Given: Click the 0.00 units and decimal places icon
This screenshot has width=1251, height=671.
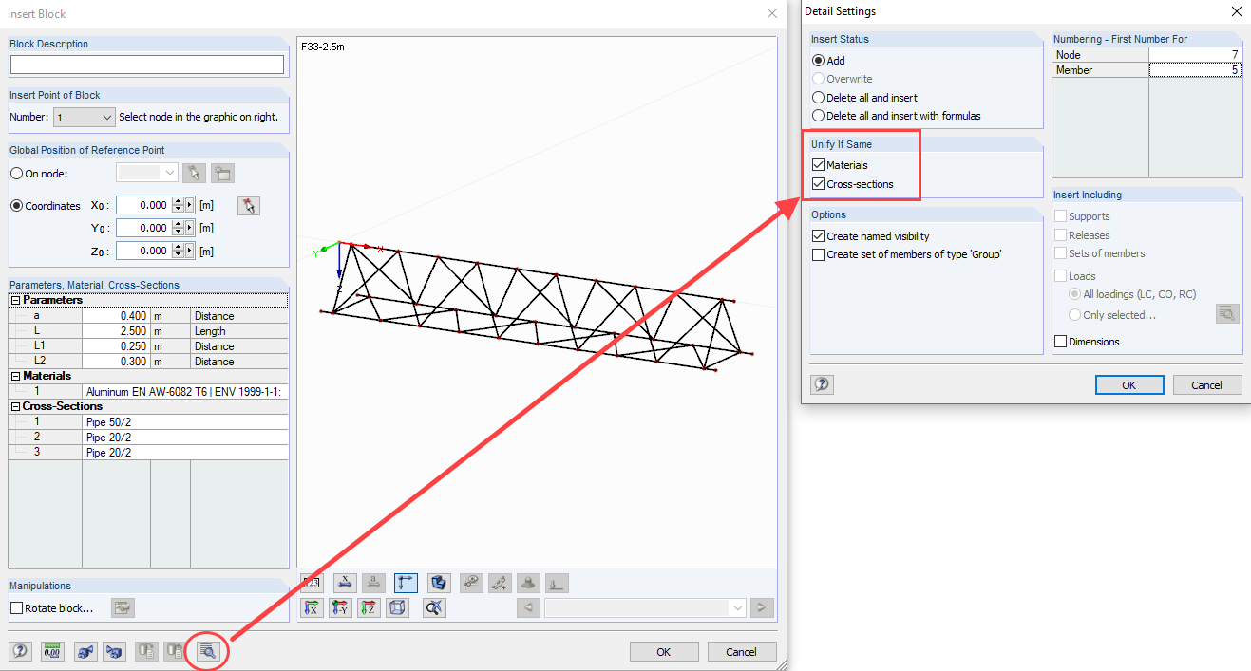Looking at the screenshot, I should point(52,651).
